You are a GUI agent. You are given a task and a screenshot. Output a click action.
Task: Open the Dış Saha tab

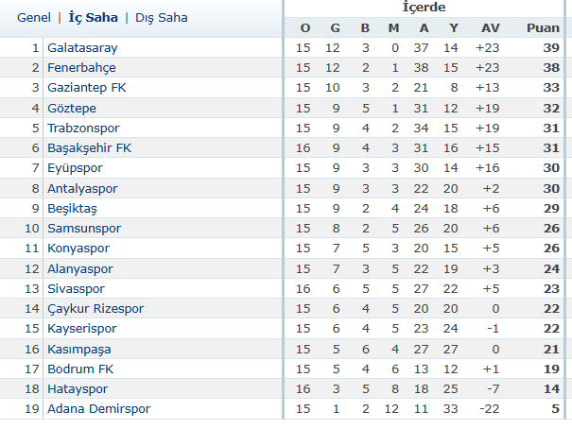tap(162, 18)
